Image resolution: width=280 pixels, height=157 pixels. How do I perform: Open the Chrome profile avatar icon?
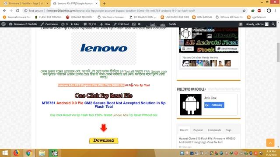269,10
